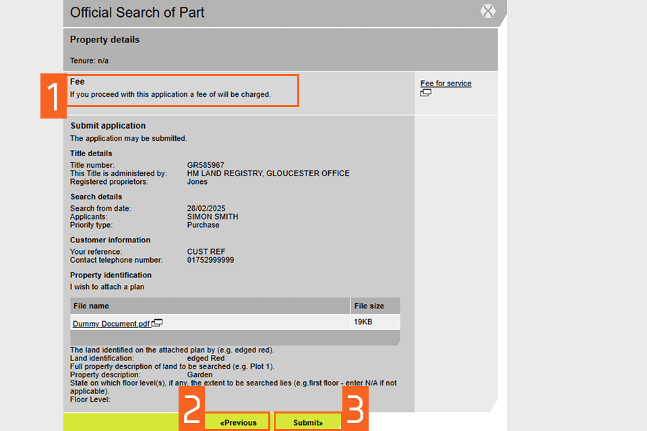Click new-window icon below Fee for service
647x431 pixels.
[425, 93]
